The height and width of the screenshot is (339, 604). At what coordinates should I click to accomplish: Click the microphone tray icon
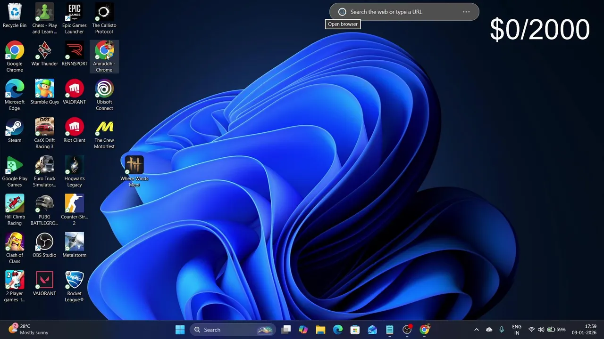[502, 330]
